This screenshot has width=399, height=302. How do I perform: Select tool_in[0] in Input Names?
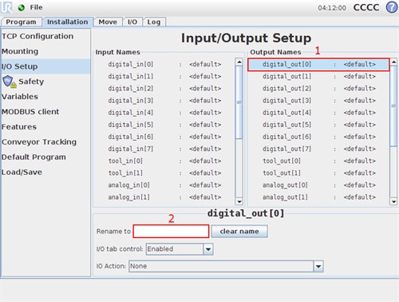[x=164, y=161]
